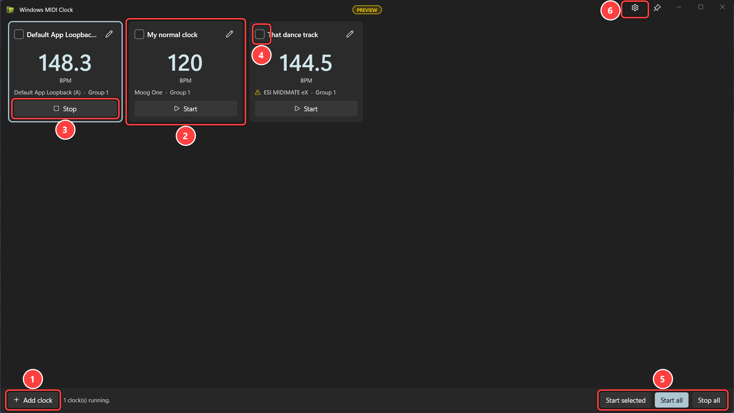Click the 148.3 BPM value
The image size is (734, 413).
click(65, 63)
